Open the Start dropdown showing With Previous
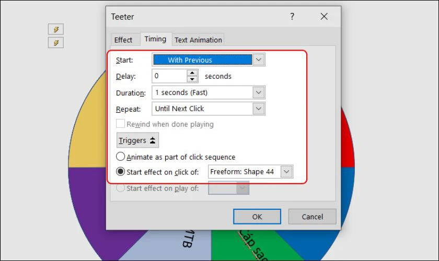 pos(258,60)
